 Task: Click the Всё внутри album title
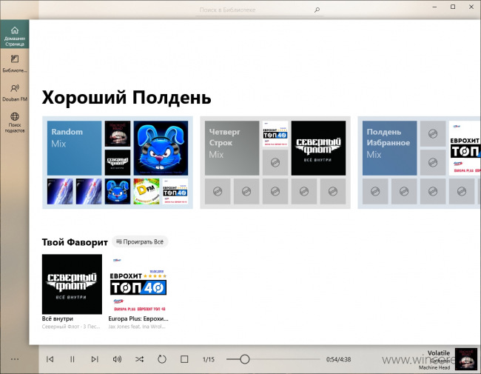(58, 318)
